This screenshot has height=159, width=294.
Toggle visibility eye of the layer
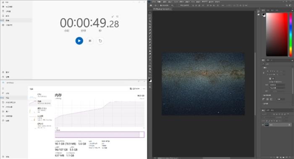(263, 125)
